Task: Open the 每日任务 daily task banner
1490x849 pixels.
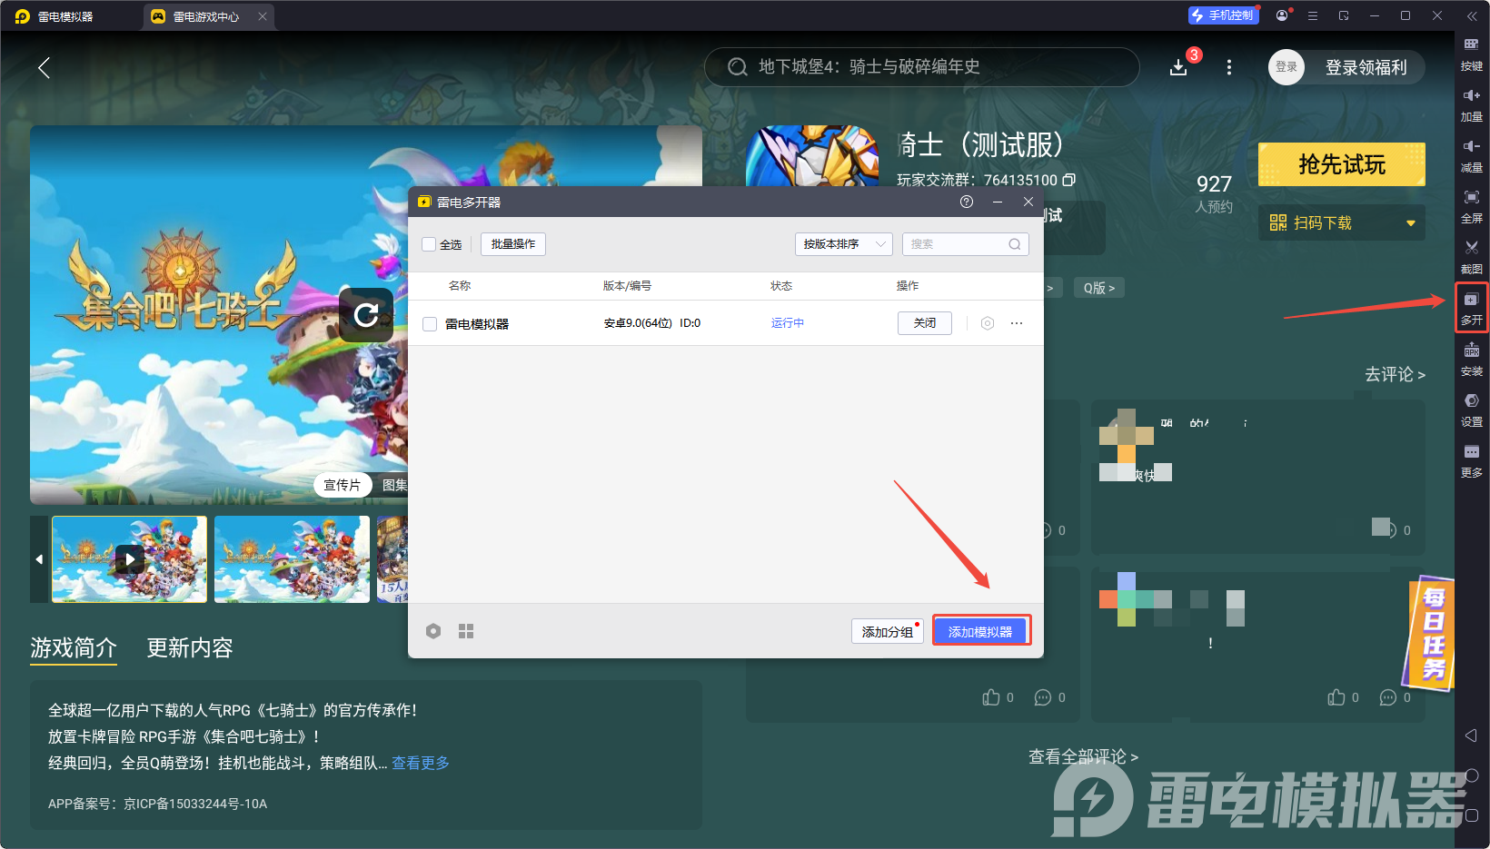Action: 1430,634
